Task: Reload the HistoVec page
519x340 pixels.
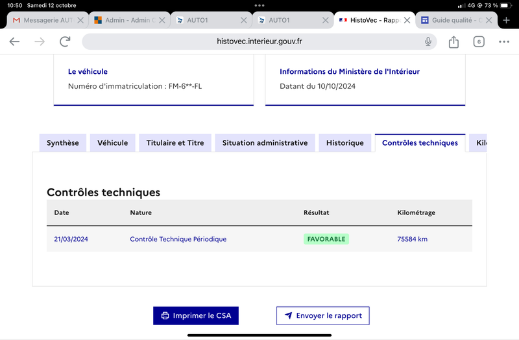Action: (x=65, y=41)
